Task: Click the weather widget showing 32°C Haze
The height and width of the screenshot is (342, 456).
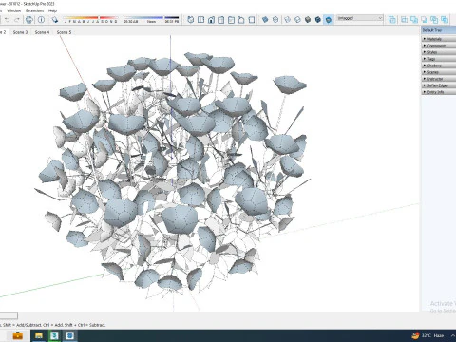Action: pyautogui.click(x=427, y=335)
